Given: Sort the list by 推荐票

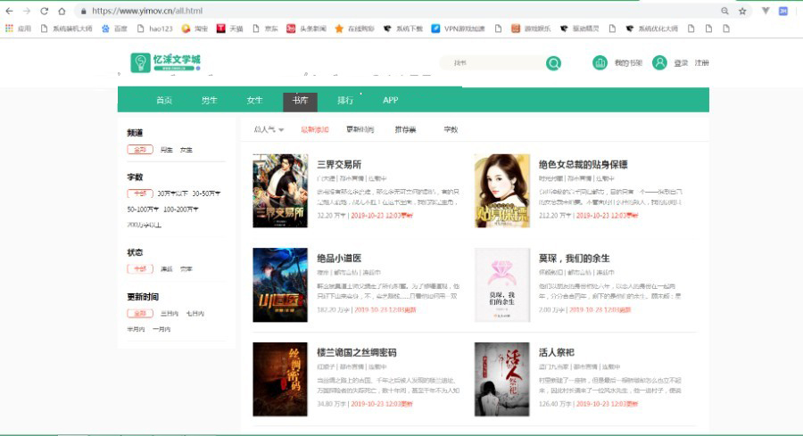Looking at the screenshot, I should pos(405,130).
